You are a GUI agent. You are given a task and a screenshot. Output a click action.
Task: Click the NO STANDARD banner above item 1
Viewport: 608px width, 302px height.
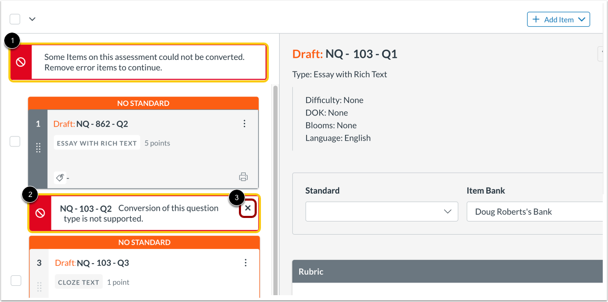tap(143, 103)
